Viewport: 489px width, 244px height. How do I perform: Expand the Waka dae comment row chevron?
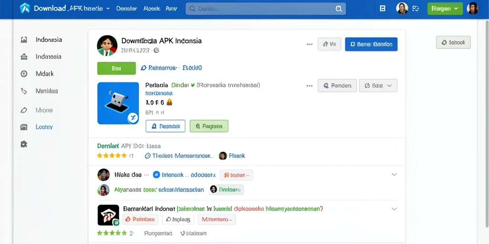click(x=394, y=174)
